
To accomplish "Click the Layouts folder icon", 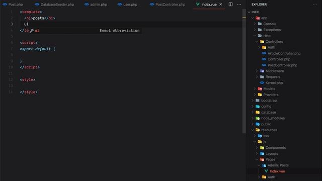I will click(262, 153).
